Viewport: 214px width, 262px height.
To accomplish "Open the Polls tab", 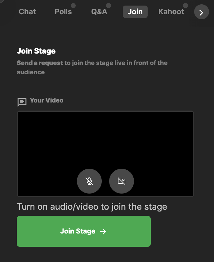I will point(63,12).
